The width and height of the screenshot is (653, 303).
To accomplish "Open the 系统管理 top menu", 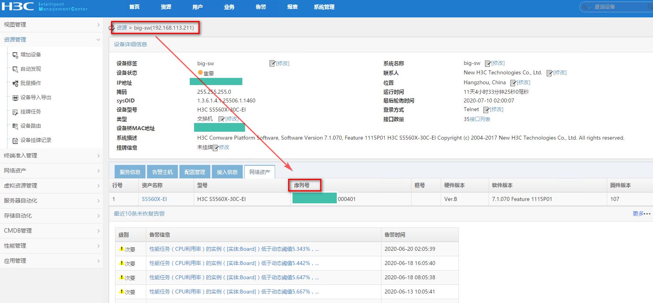I will (x=324, y=7).
